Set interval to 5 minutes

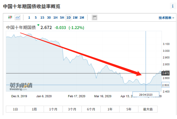pyautogui.click(x=36, y=17)
